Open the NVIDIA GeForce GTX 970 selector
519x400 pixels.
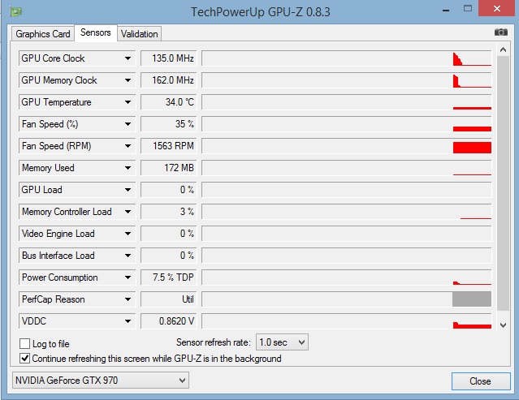(101, 380)
